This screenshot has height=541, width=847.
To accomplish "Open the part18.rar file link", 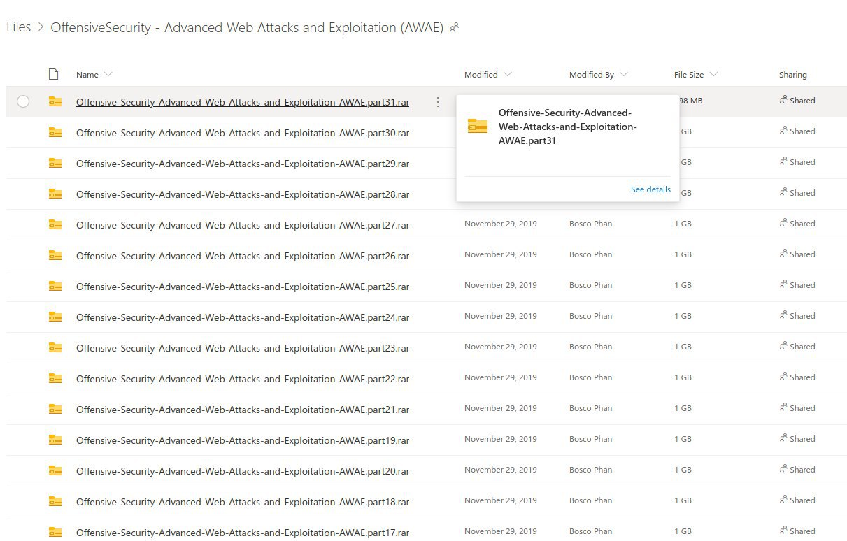I will tap(243, 502).
